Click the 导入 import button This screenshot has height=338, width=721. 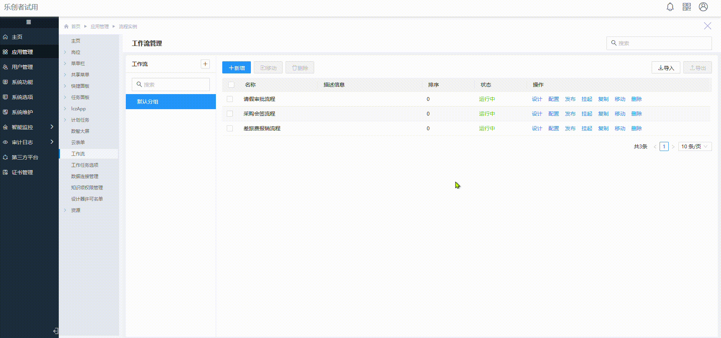pyautogui.click(x=666, y=68)
